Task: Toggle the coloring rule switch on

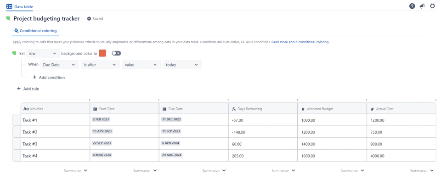Action: (x=116, y=53)
